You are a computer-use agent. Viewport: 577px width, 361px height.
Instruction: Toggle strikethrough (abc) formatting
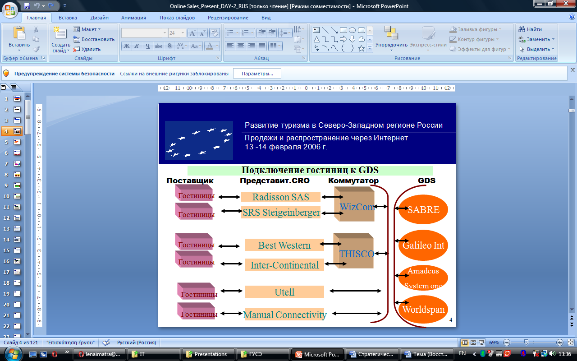[x=159, y=46]
